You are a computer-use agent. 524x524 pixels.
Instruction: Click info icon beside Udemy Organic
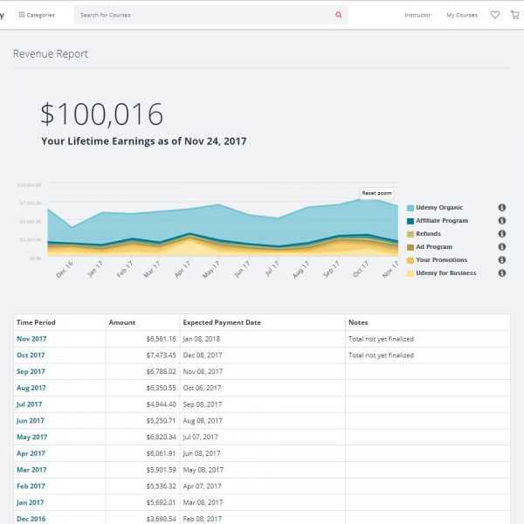[502, 208]
